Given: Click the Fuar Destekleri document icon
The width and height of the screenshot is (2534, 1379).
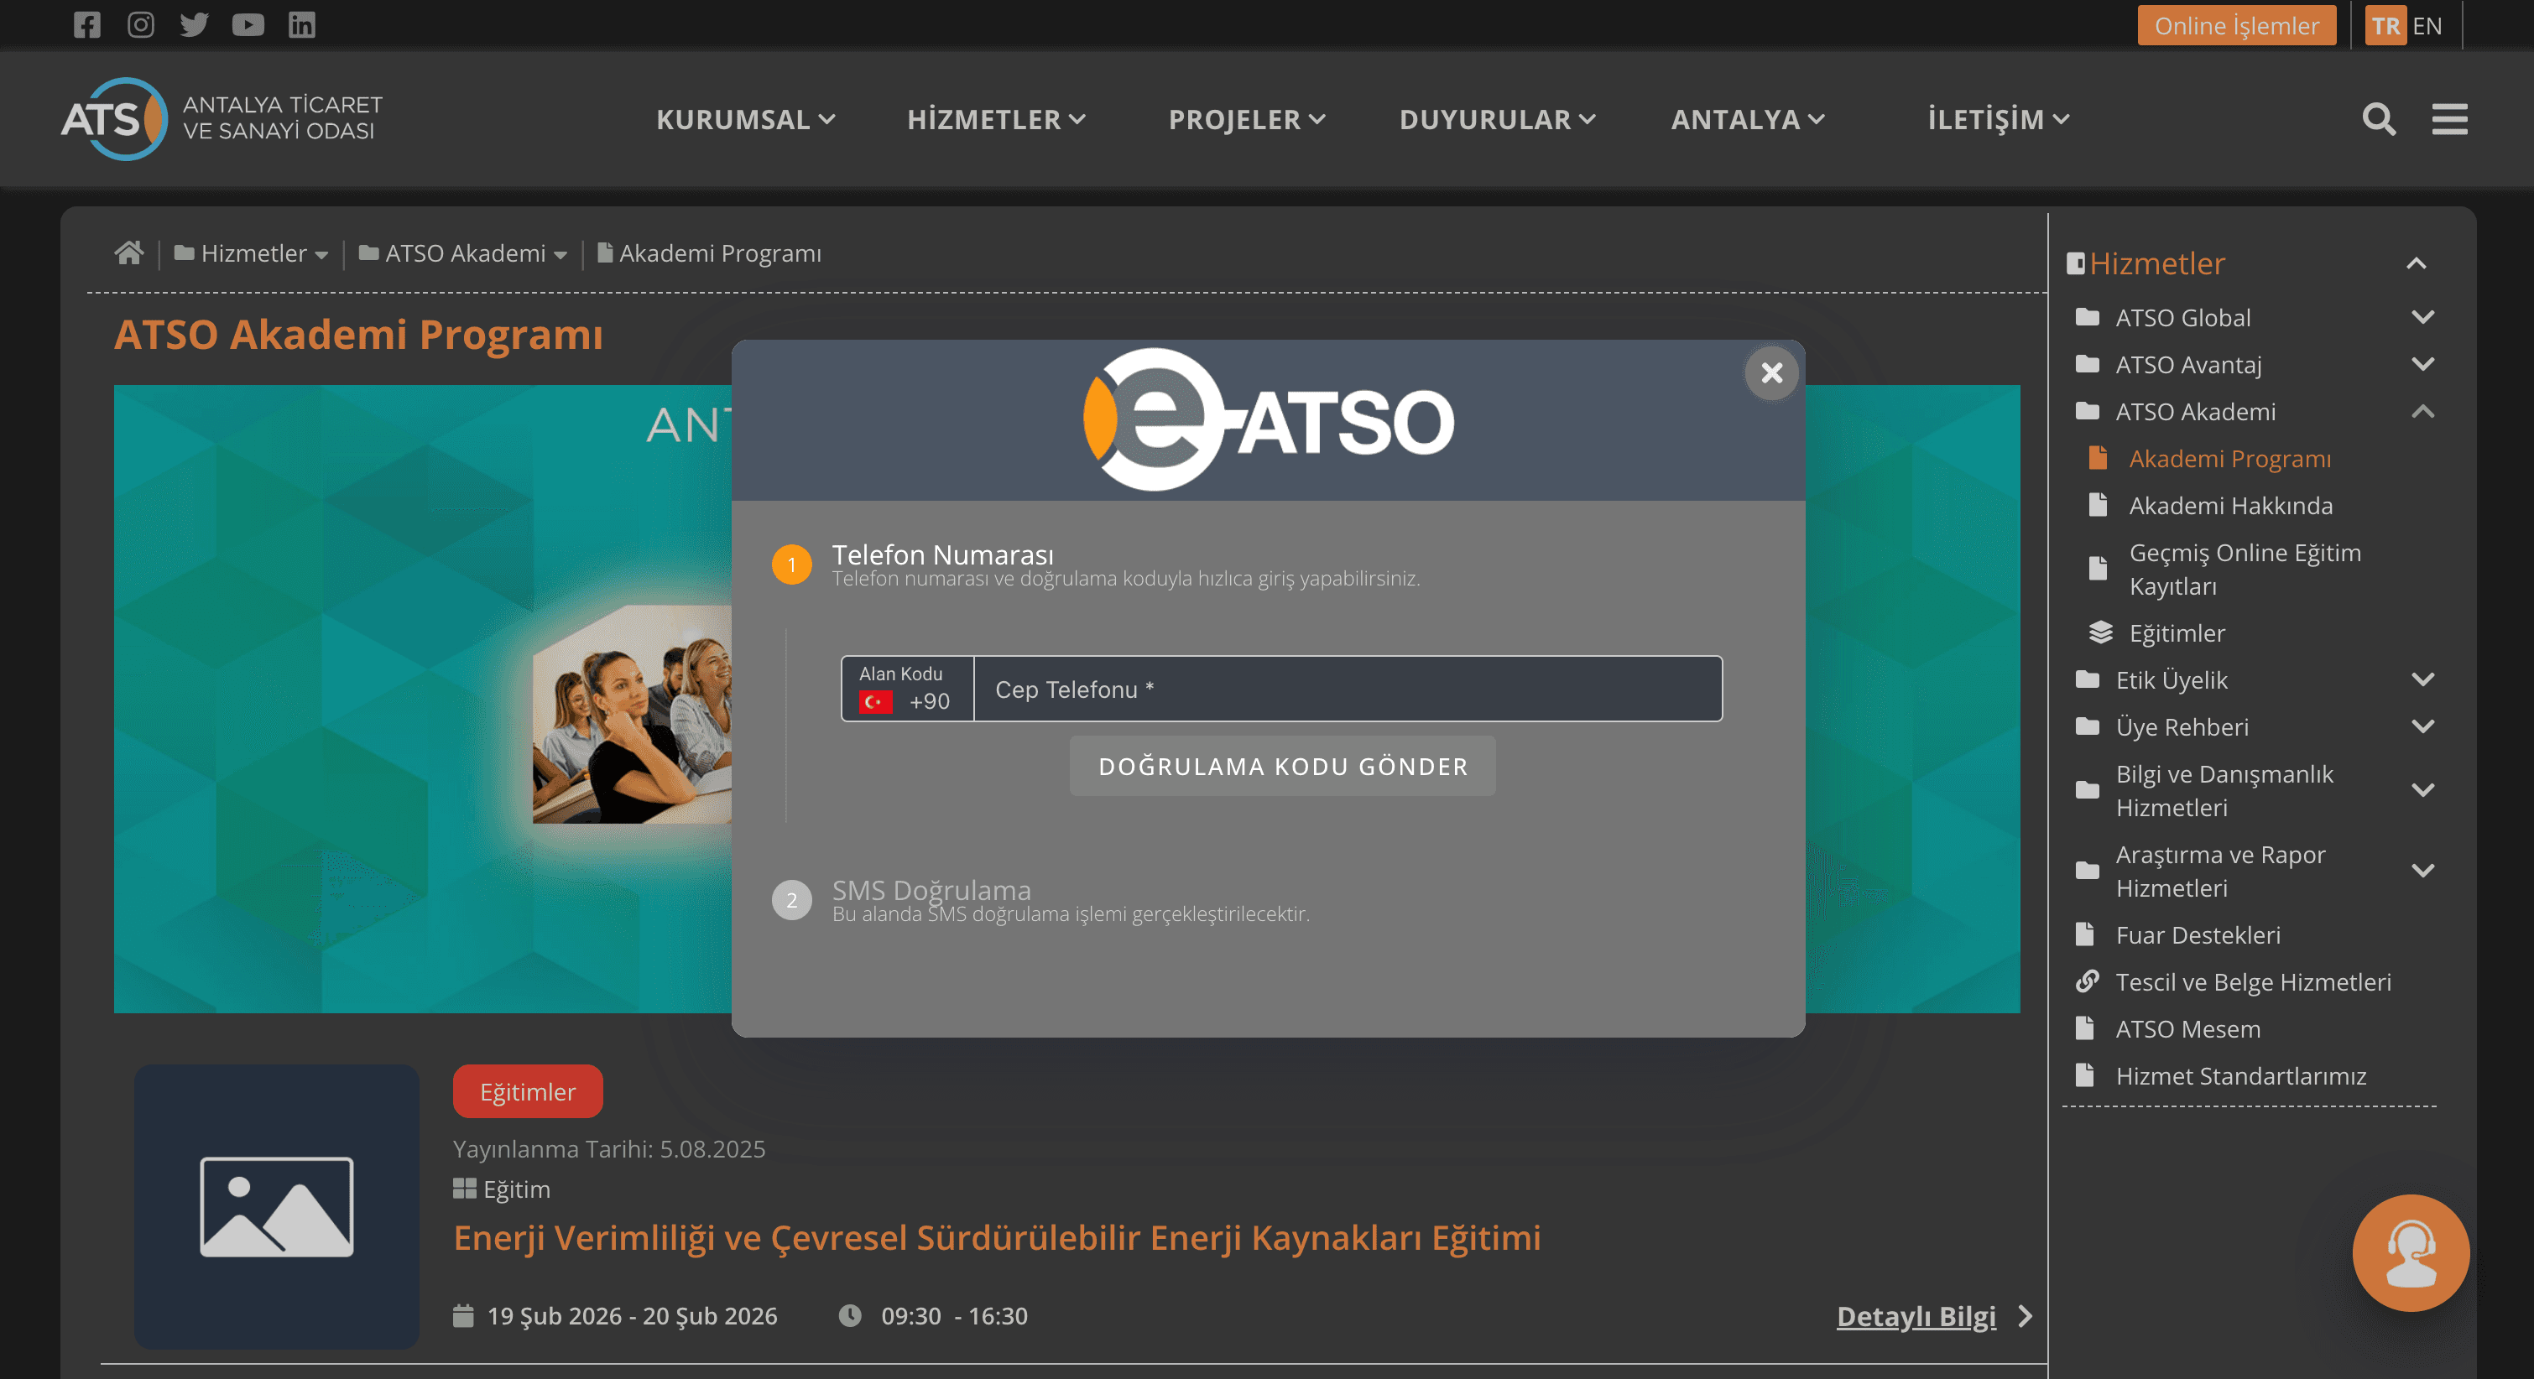Looking at the screenshot, I should coord(2084,934).
